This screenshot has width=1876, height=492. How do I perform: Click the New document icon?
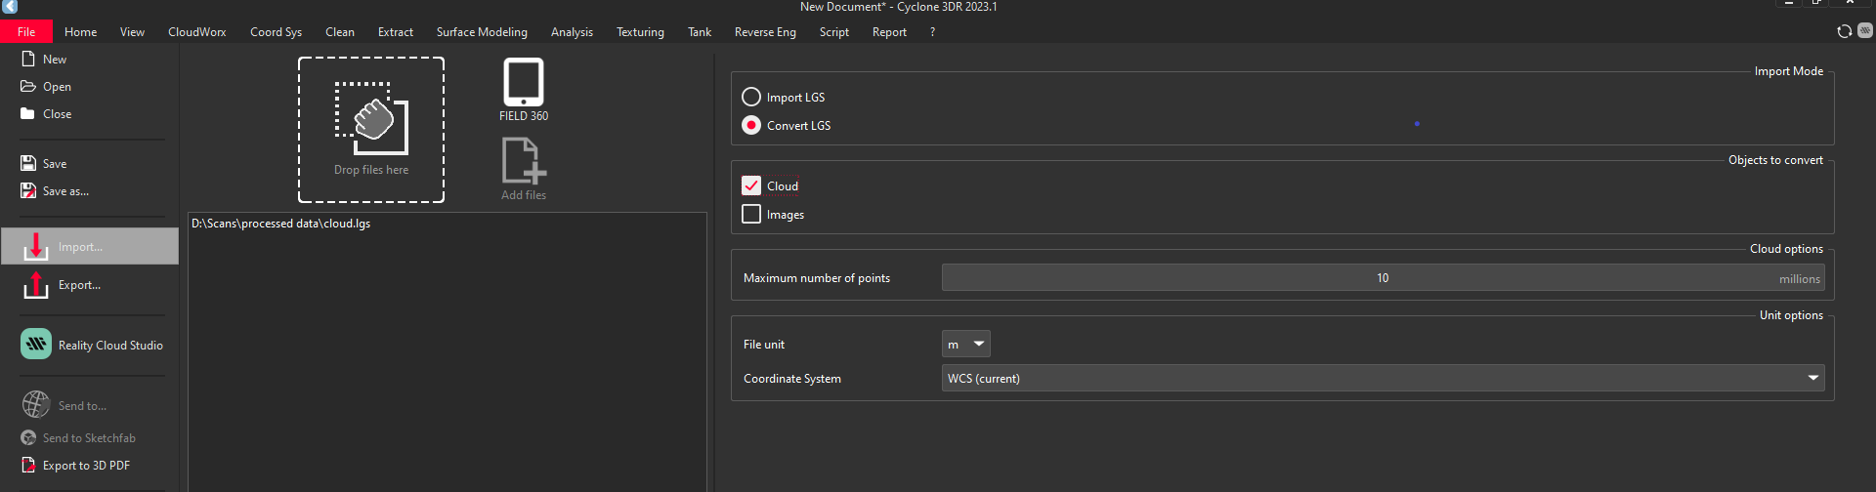[x=28, y=59]
